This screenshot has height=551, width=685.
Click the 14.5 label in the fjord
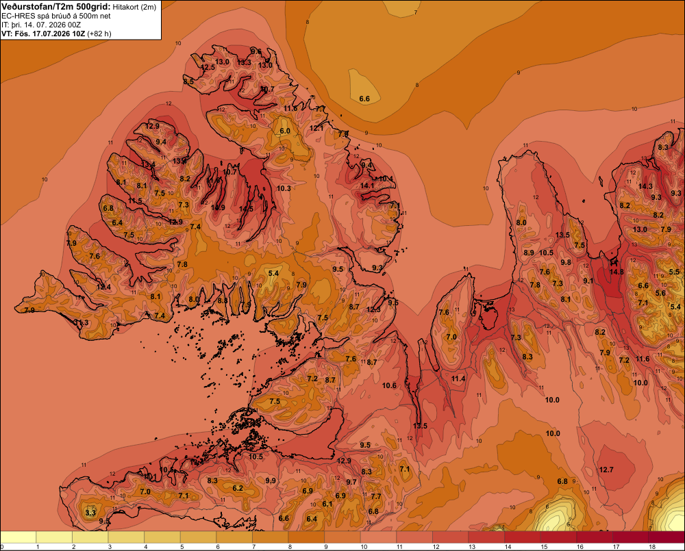pos(246,209)
